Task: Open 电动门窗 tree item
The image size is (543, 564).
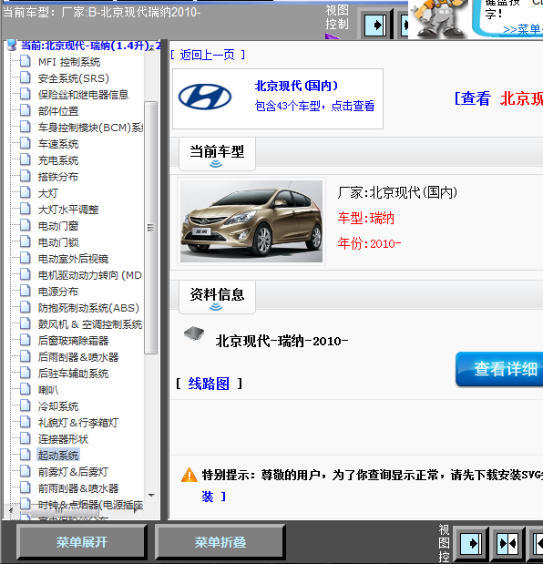Action: [58, 226]
